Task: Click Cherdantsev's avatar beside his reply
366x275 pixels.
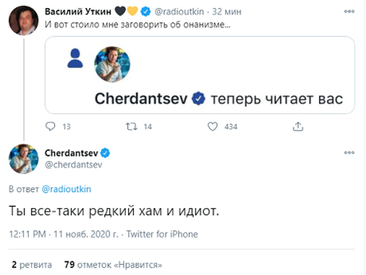Action: coord(24,159)
